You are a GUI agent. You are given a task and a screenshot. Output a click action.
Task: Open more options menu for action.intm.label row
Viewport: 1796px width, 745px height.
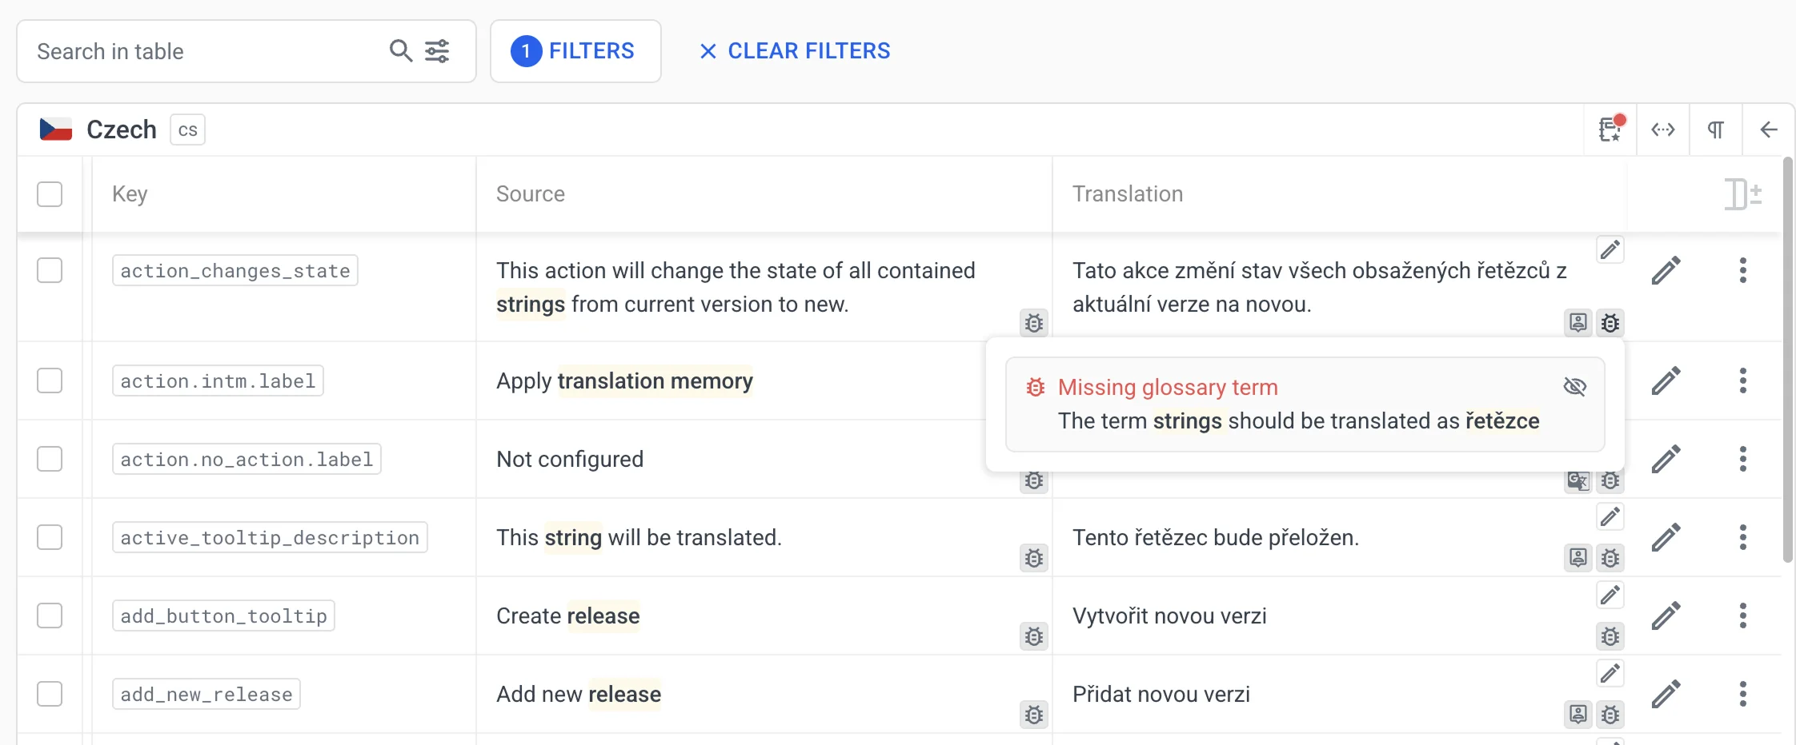point(1742,380)
